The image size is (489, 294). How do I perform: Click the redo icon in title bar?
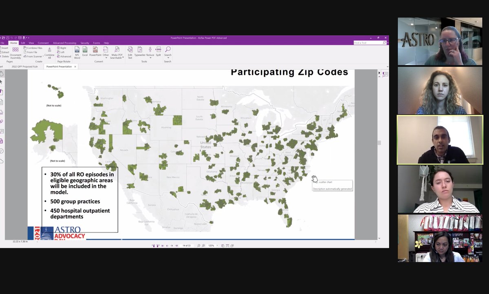coord(15,38)
